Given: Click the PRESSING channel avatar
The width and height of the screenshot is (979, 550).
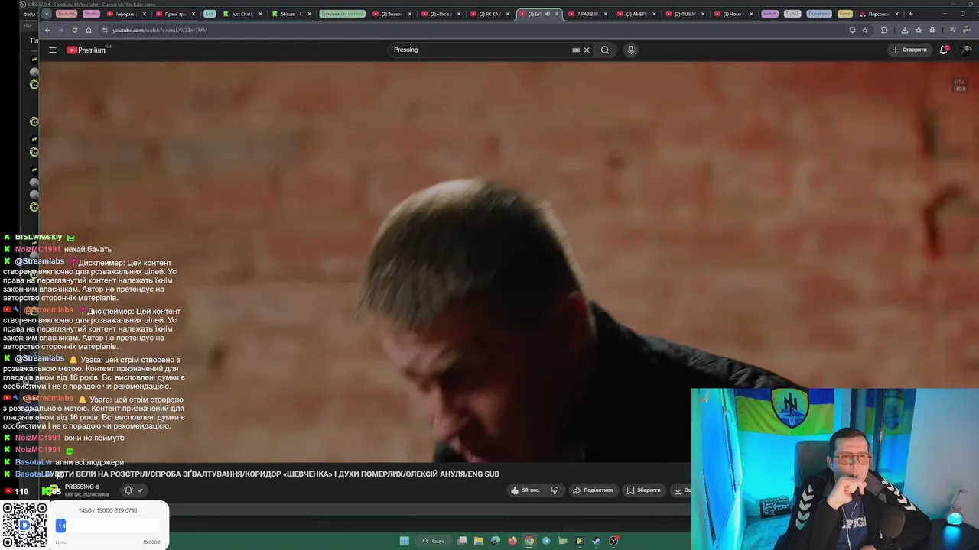Looking at the screenshot, I should pyautogui.click(x=52, y=490).
